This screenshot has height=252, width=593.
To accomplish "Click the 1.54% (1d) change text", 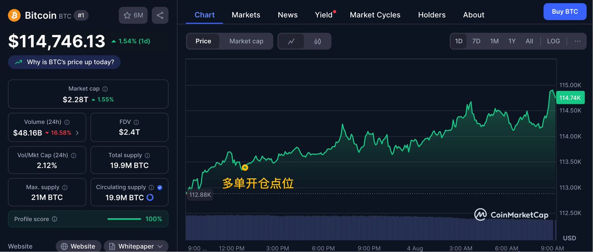I will (x=134, y=41).
